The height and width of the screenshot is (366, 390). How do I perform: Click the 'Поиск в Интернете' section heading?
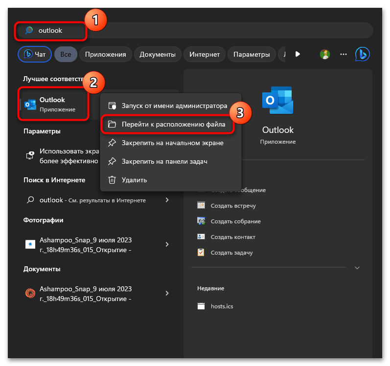point(54,180)
